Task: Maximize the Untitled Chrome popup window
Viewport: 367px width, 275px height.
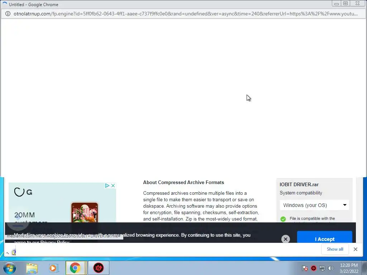Action: pos(345,4)
